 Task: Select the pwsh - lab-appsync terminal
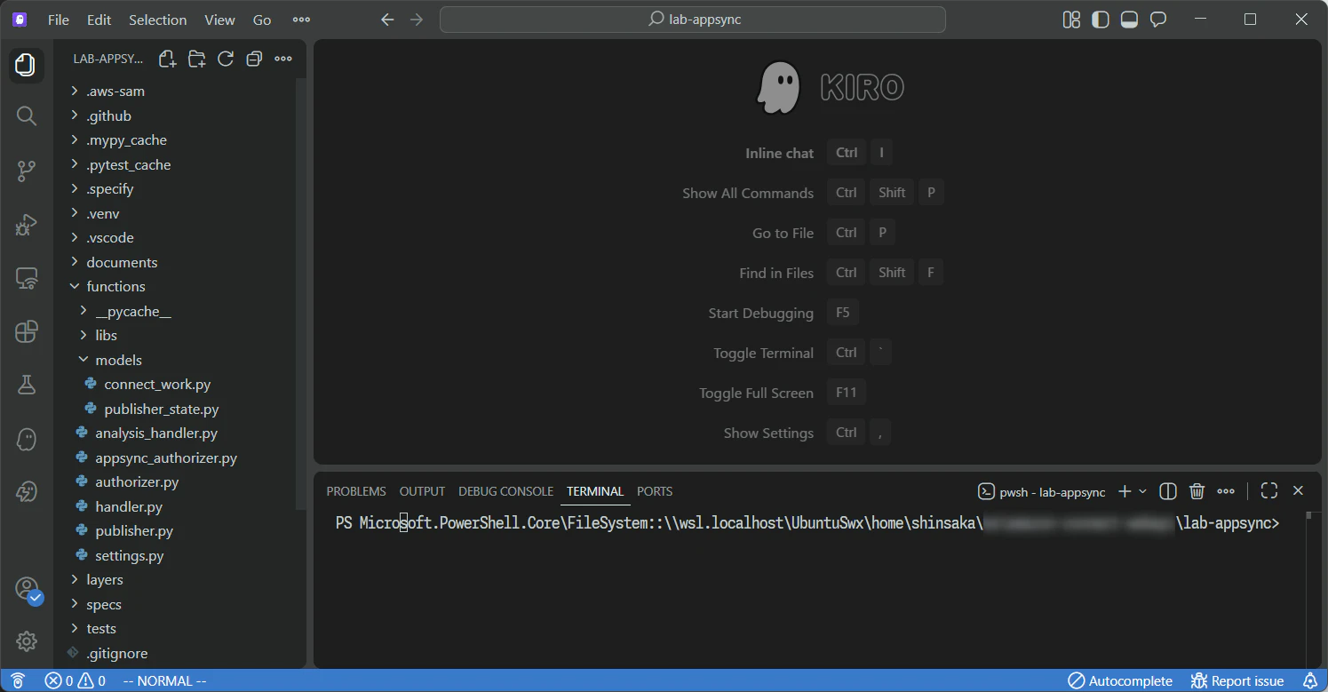pyautogui.click(x=1042, y=491)
